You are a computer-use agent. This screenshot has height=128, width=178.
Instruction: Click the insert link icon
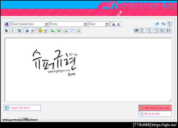[52, 31]
